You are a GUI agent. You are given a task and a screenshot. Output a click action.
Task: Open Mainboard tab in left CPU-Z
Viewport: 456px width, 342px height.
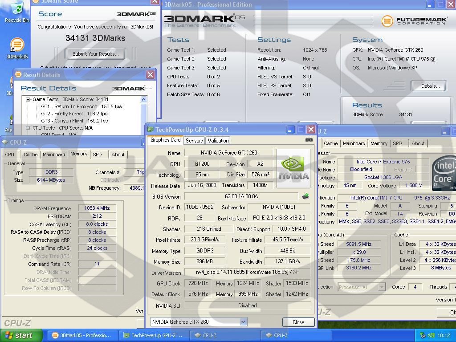(x=54, y=155)
